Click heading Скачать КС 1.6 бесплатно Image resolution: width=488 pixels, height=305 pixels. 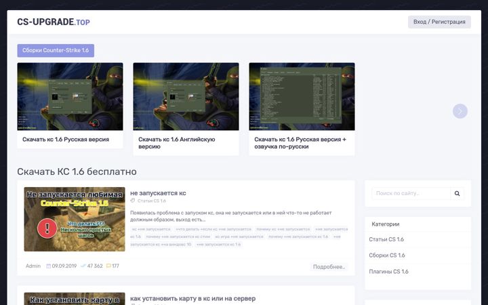click(x=77, y=171)
